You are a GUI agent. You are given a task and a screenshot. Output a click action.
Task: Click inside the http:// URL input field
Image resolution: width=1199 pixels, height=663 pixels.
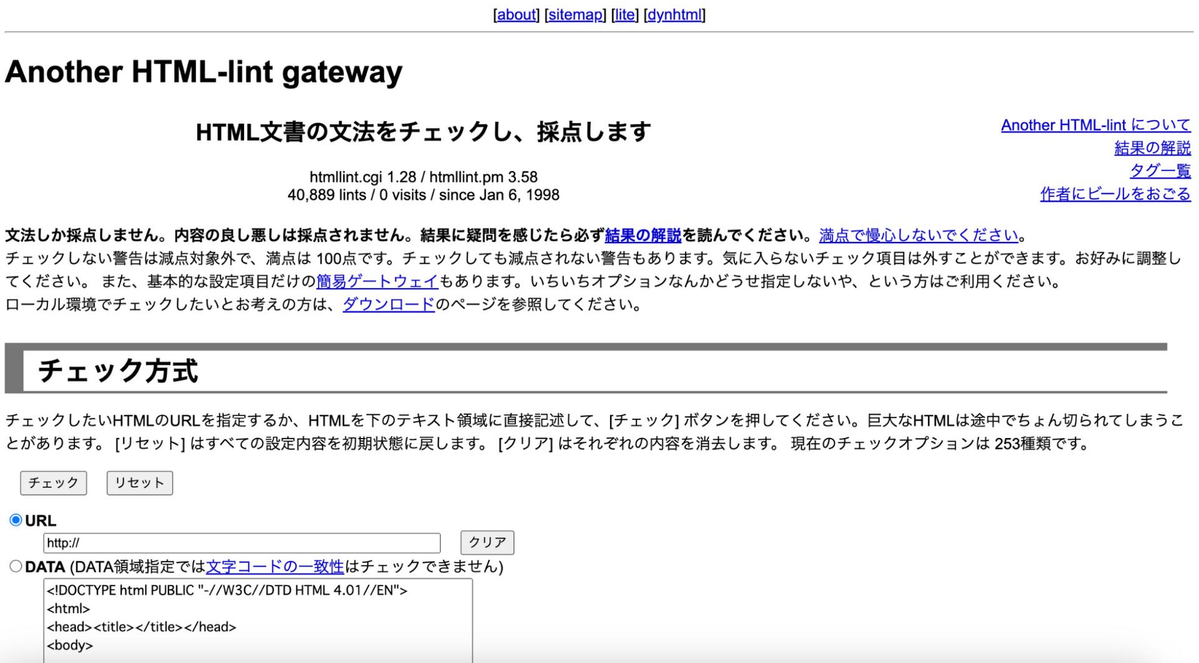pos(240,542)
